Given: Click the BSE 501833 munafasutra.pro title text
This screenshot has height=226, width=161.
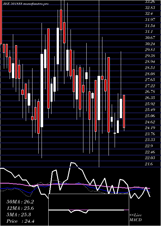Looking at the screenshot, I should [x=26, y=4].
